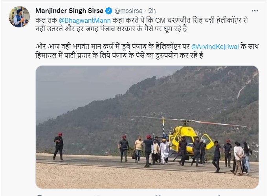Open the Manjinder Singh Sirsa display name
The width and height of the screenshot is (268, 196).
(x=70, y=11)
